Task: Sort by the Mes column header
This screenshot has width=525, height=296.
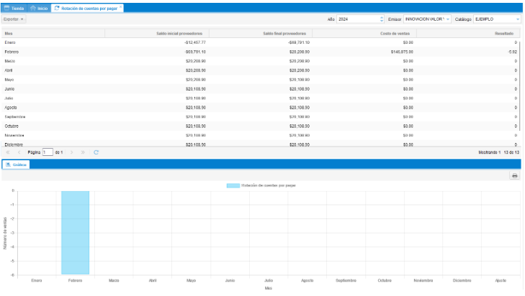Action: [x=53, y=33]
